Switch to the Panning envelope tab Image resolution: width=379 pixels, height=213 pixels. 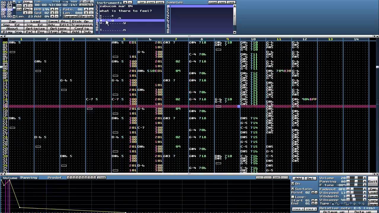coord(29,178)
